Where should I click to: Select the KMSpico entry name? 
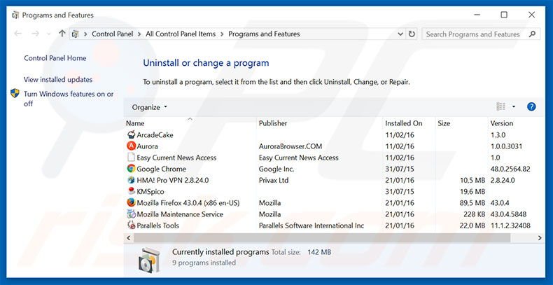[150, 192]
